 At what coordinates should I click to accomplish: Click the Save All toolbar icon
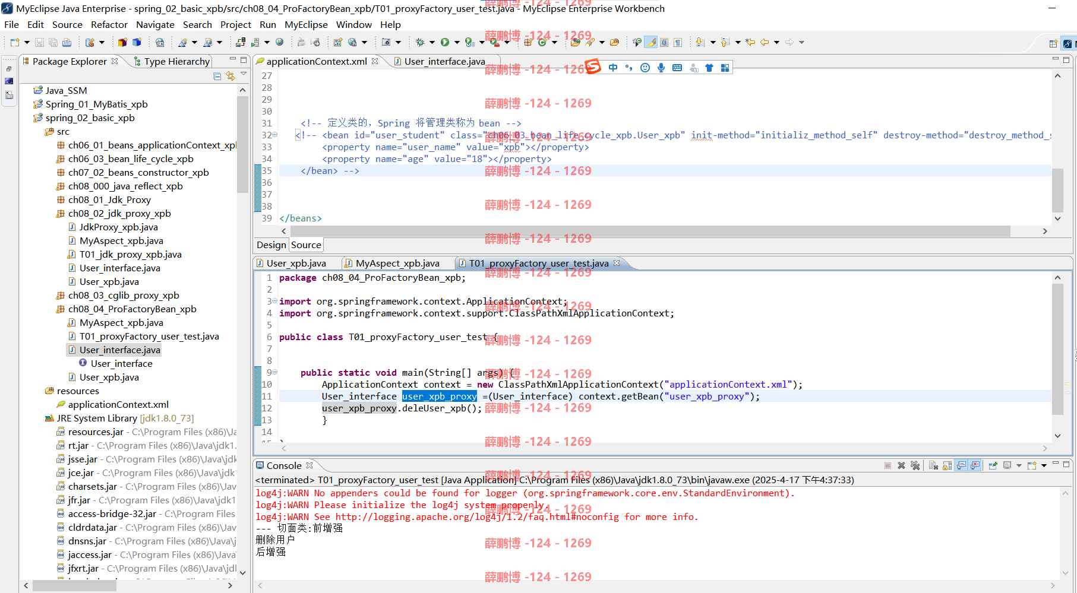tap(53, 42)
